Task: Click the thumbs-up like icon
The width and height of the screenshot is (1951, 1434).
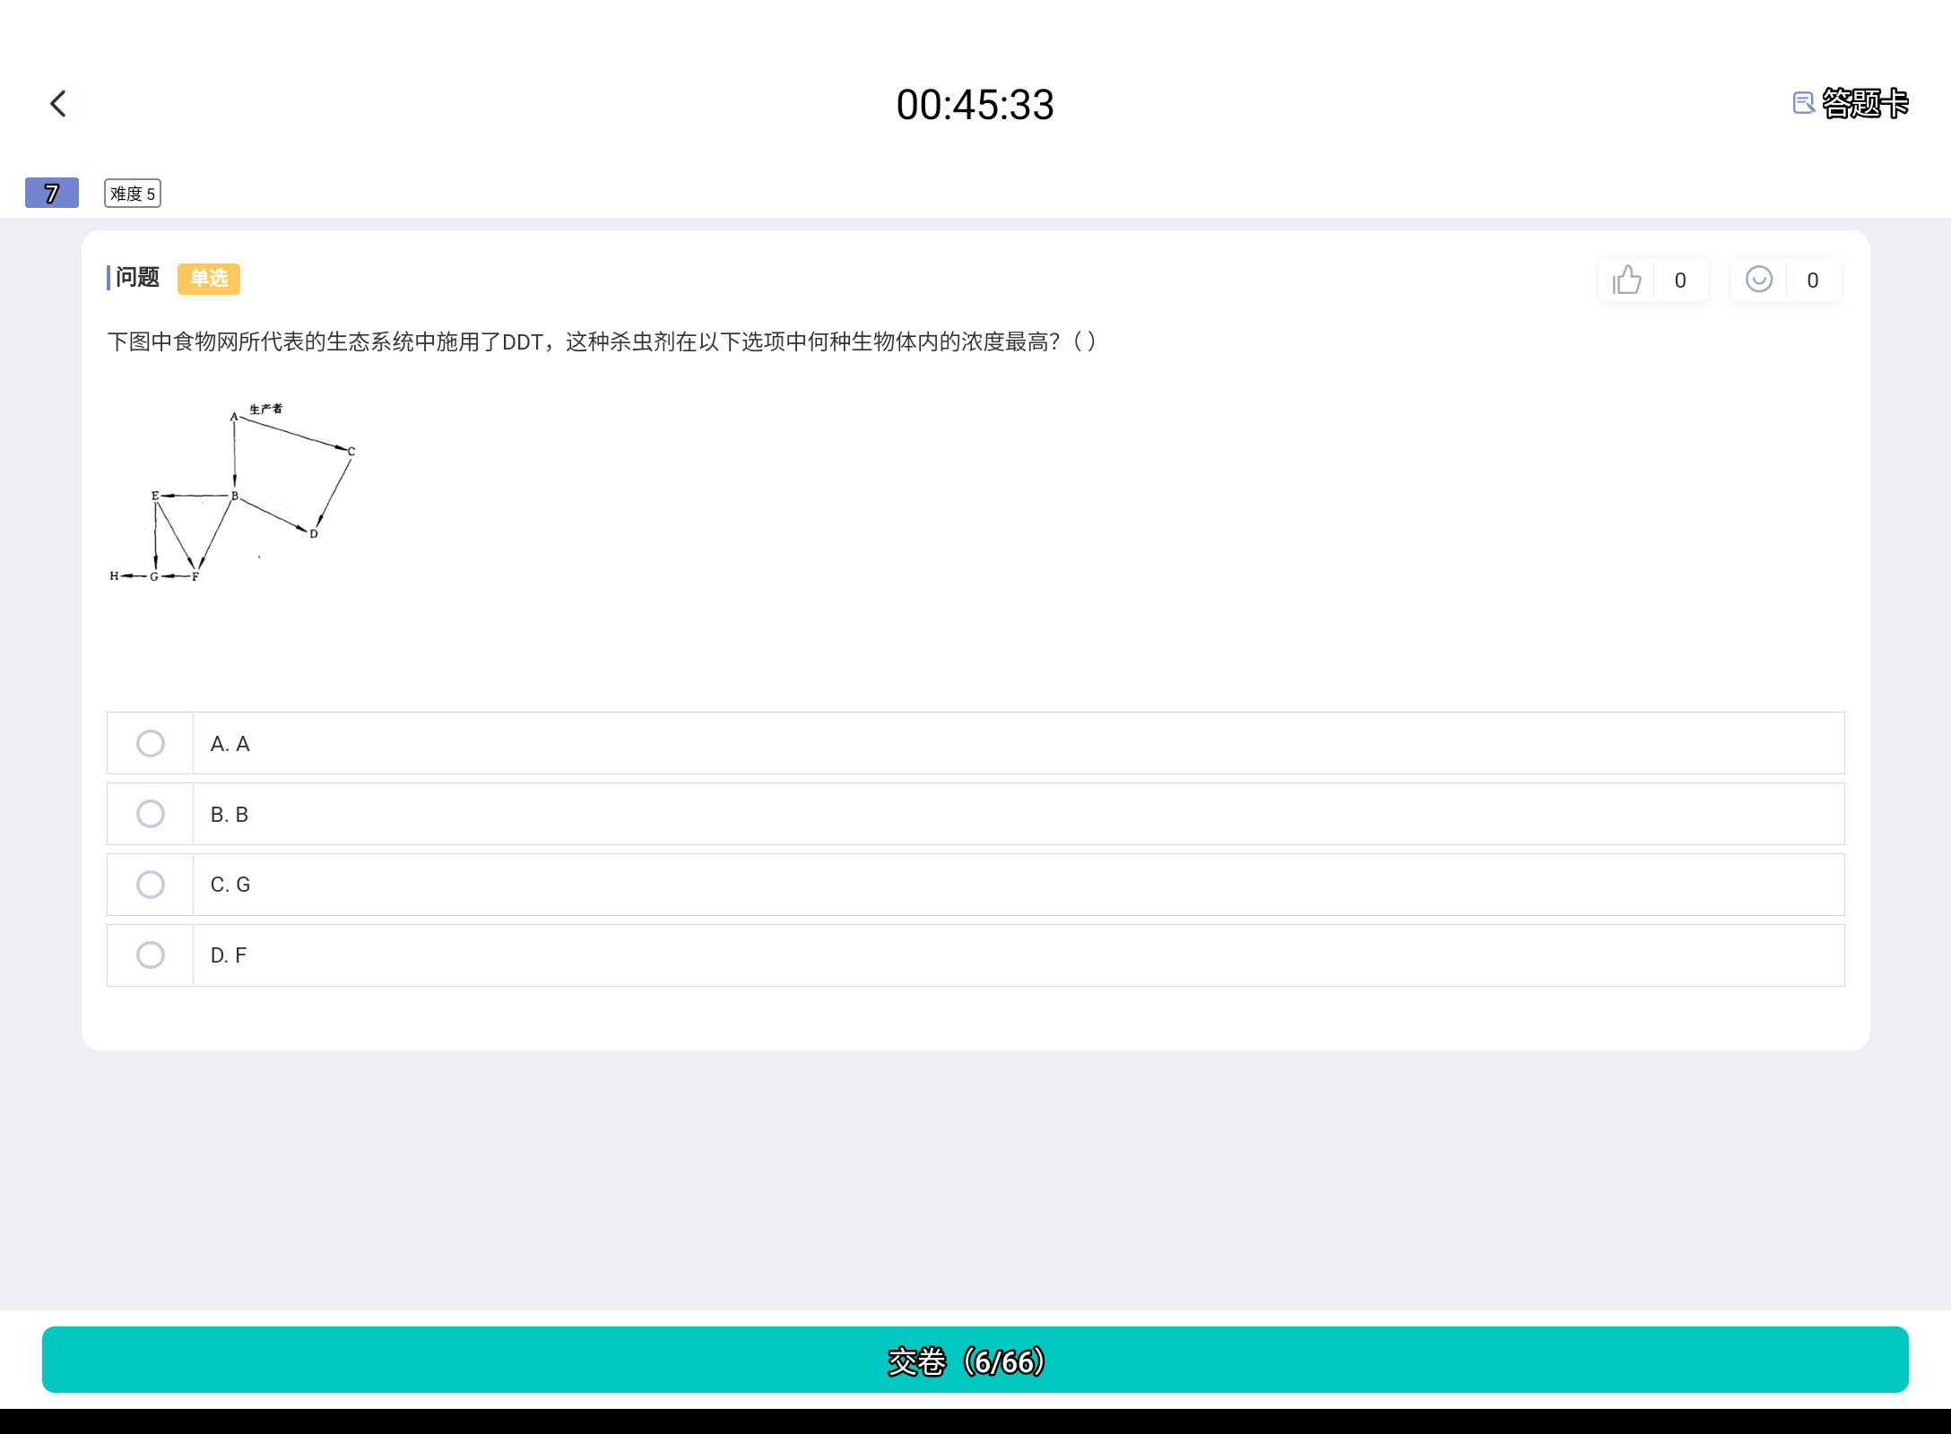Action: 1626,280
